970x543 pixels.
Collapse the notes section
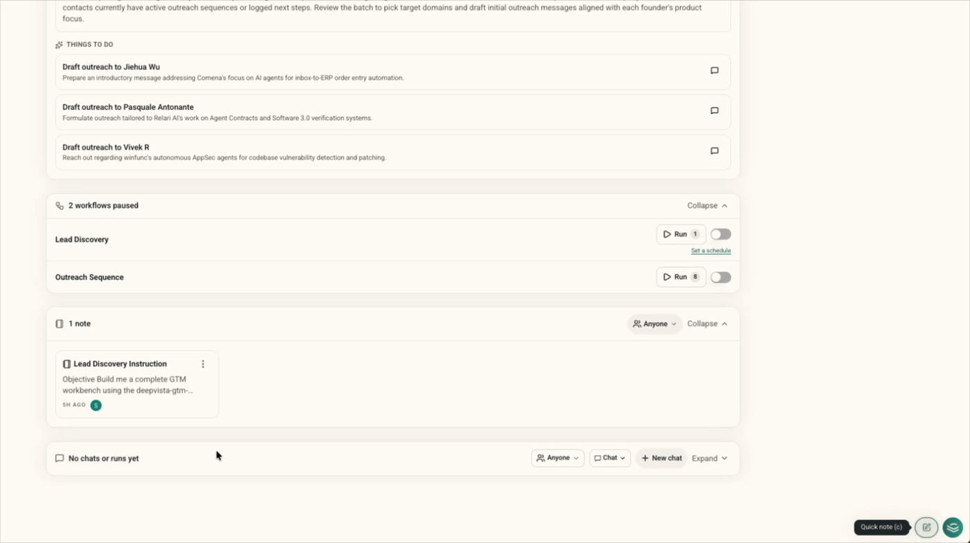coord(707,323)
